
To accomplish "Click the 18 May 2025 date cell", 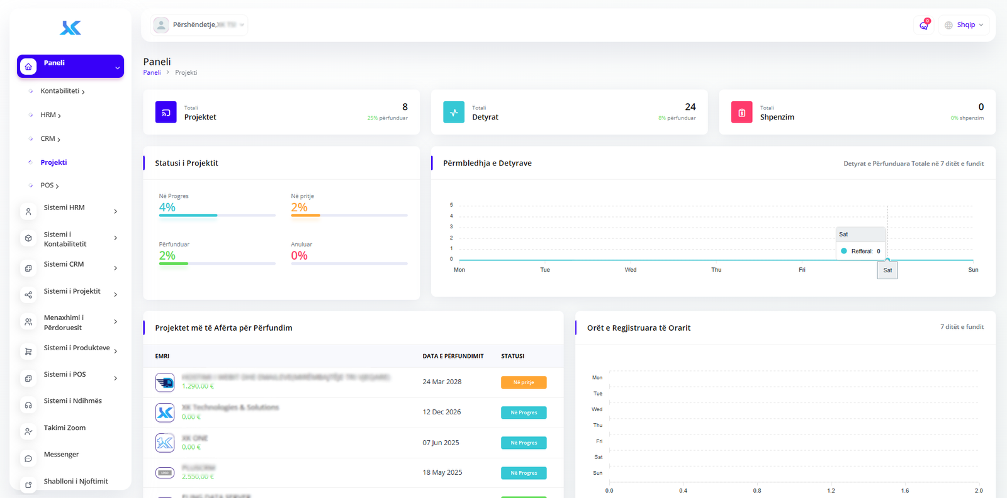I will coord(442,473).
